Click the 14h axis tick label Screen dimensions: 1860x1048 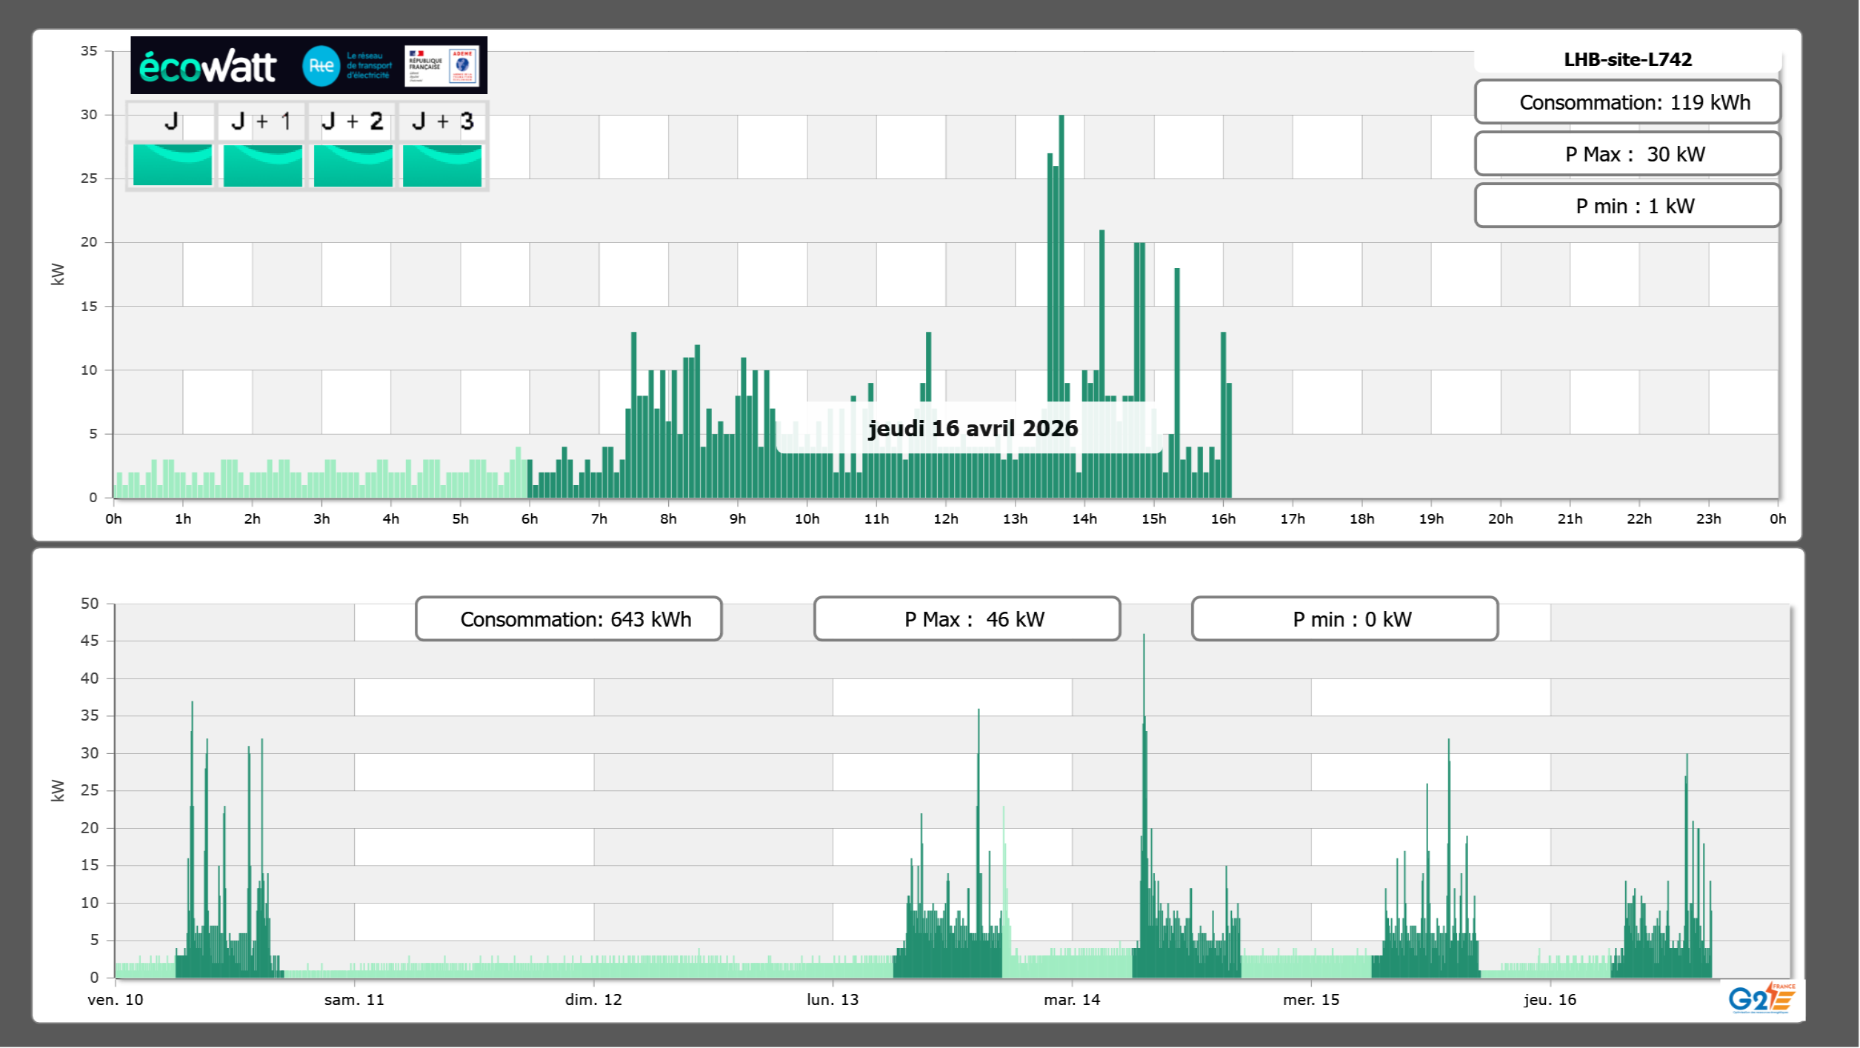click(1084, 519)
